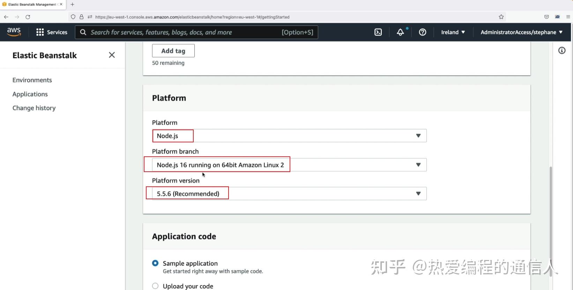Click the Elastic Beanstalk sidebar heading
The height and width of the screenshot is (290, 573).
pyautogui.click(x=45, y=55)
